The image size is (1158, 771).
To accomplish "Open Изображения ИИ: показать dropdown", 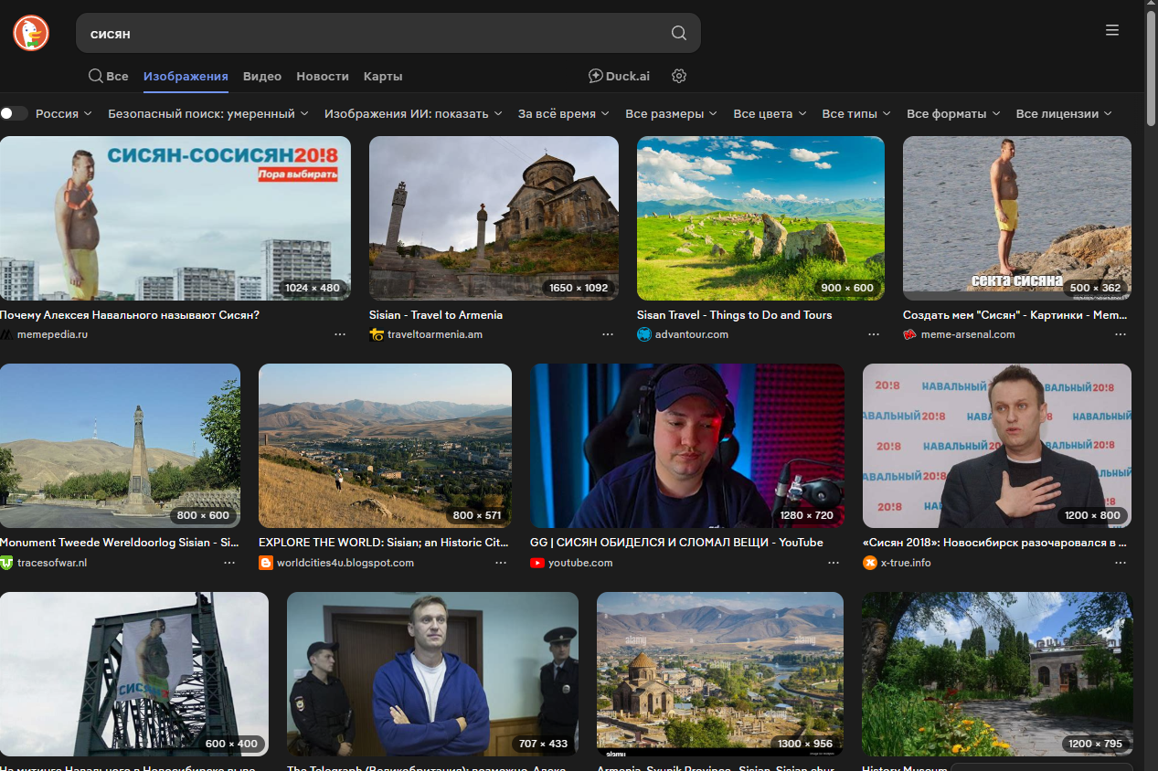I will click(x=413, y=113).
